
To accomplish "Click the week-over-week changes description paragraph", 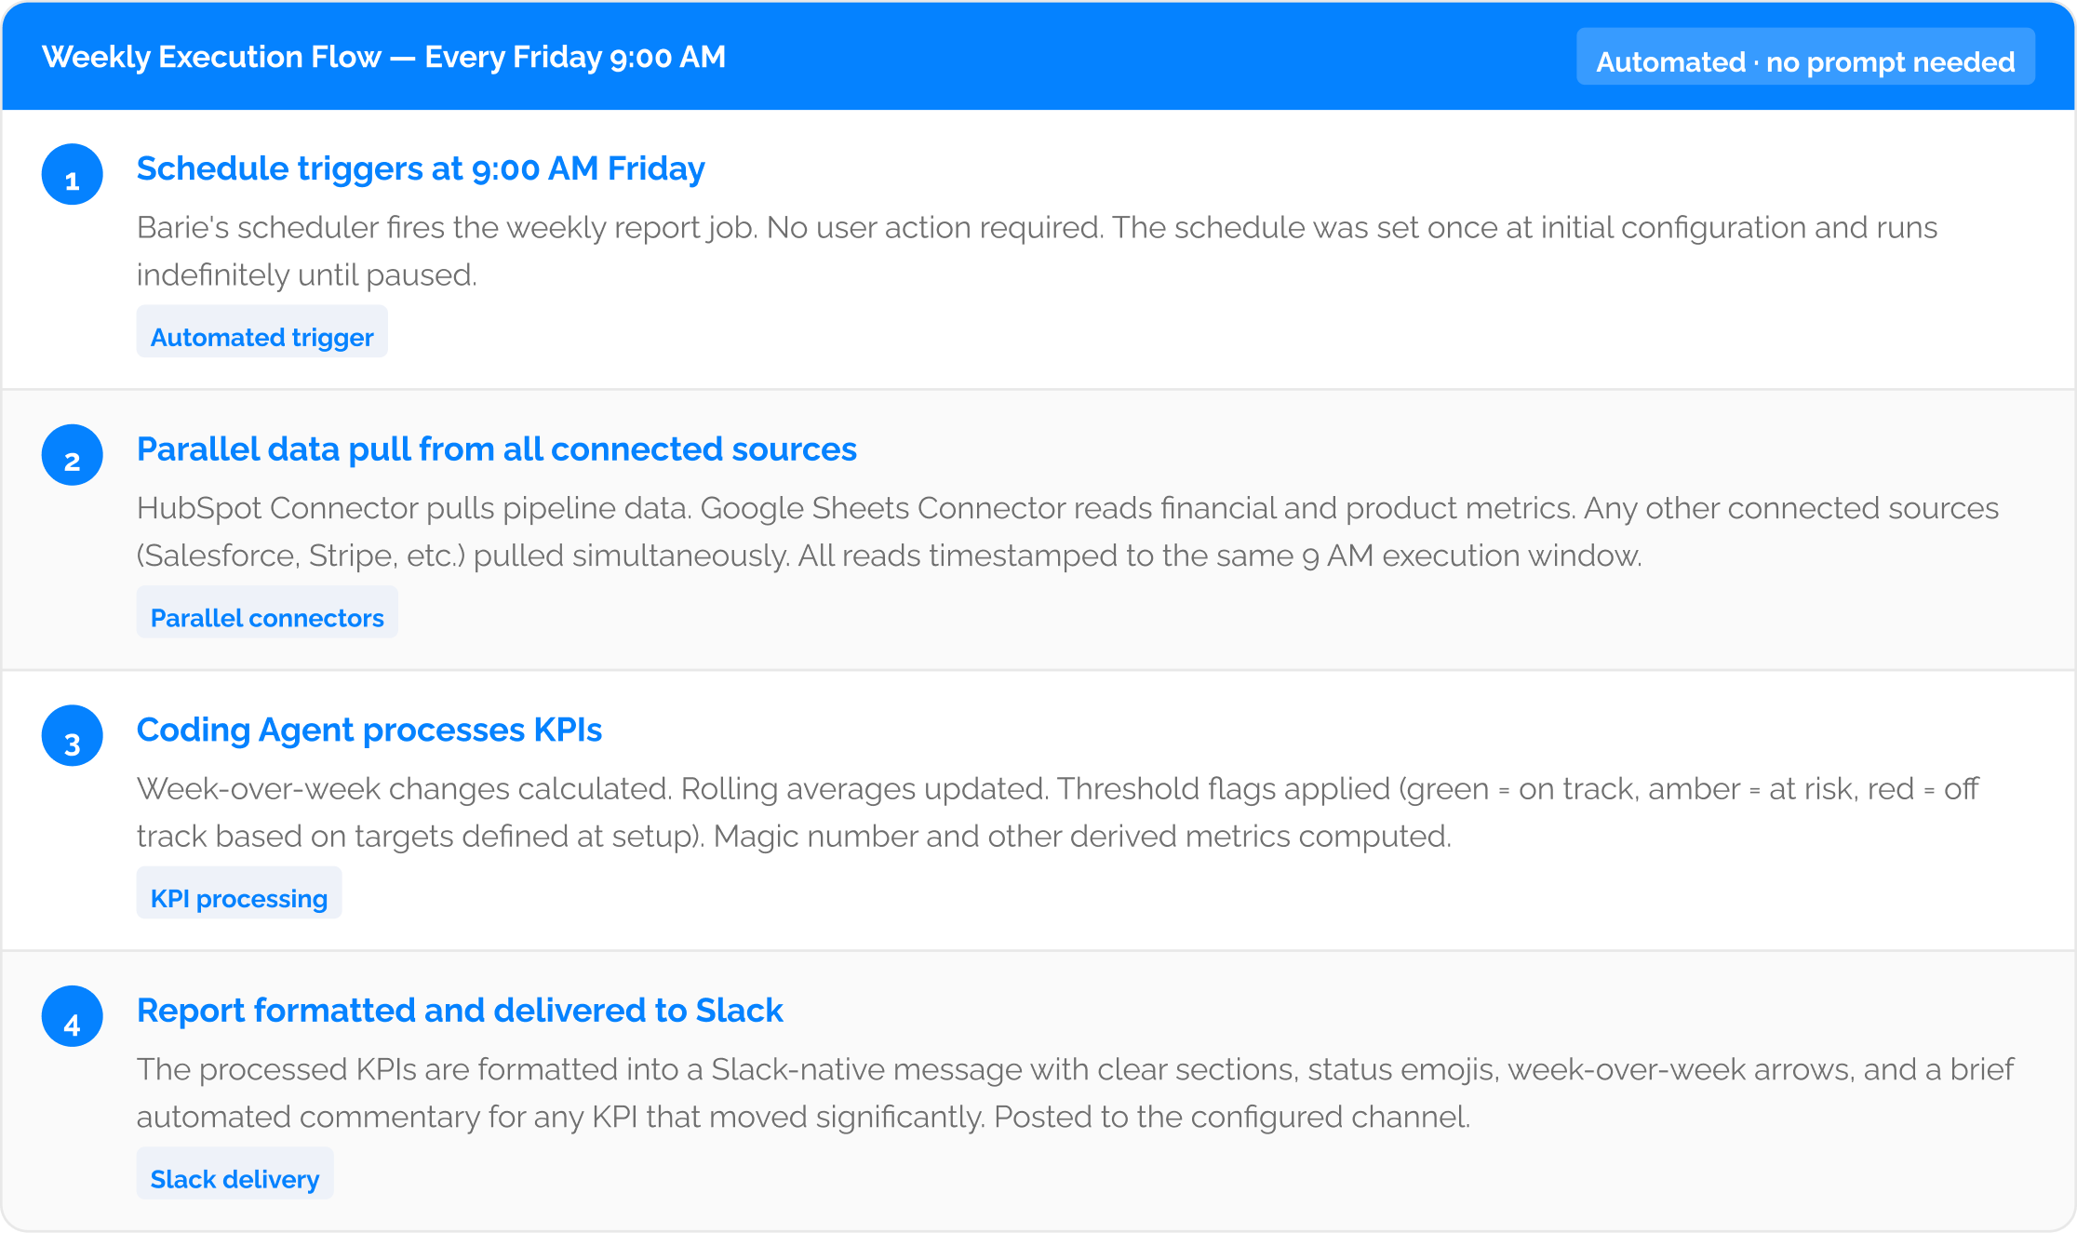I will pos(1058,812).
